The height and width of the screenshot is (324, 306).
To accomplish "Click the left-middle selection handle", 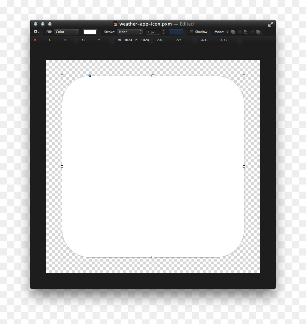I will pyautogui.click(x=62, y=166).
